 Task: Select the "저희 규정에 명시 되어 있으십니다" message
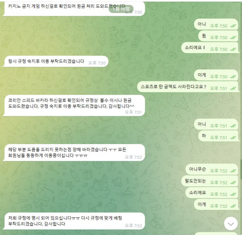click(x=74, y=221)
